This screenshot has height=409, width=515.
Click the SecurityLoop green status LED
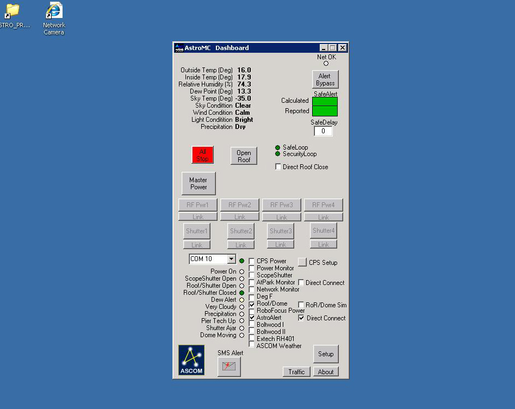277,154
